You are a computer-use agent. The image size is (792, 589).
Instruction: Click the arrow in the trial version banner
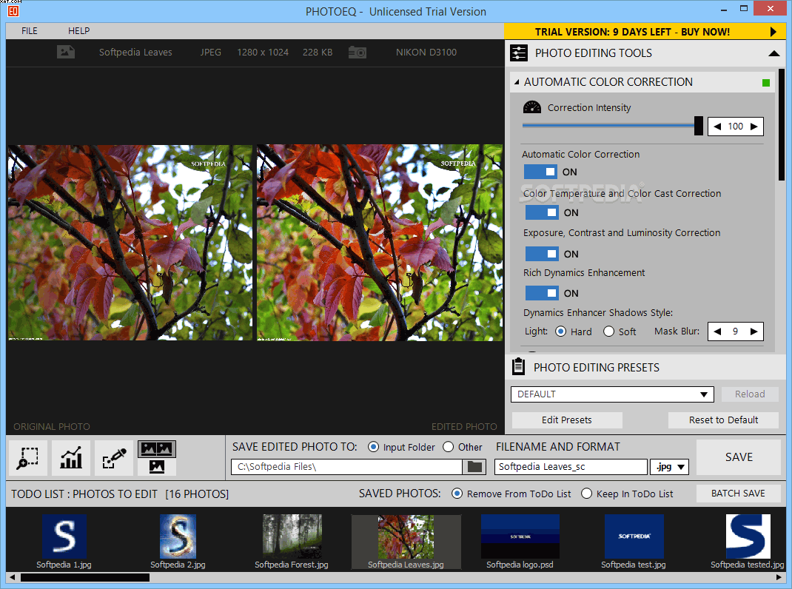(773, 32)
